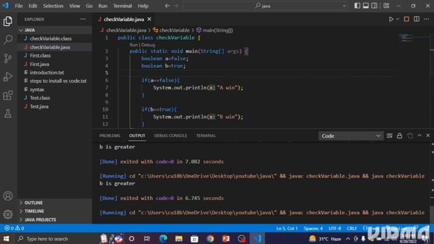434x244 pixels.
Task: Open the Explorer view in activity bar
Action: point(7,21)
